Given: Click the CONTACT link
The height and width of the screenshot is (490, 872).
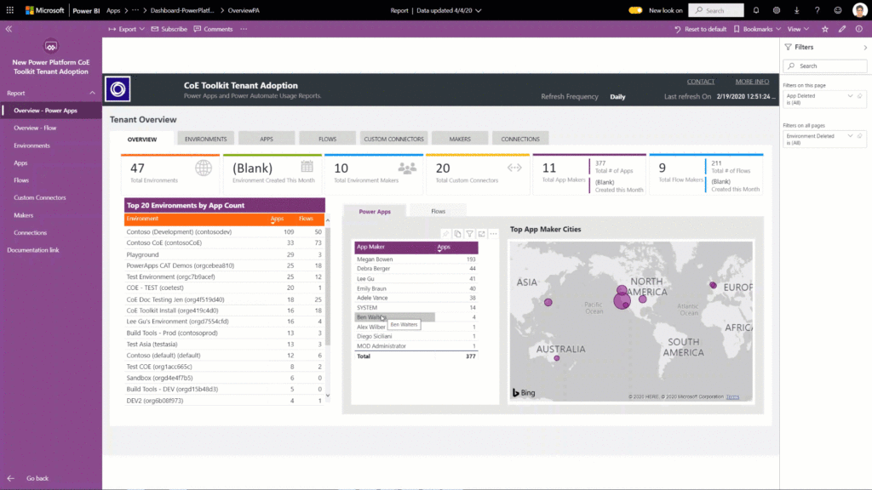Looking at the screenshot, I should (x=701, y=82).
